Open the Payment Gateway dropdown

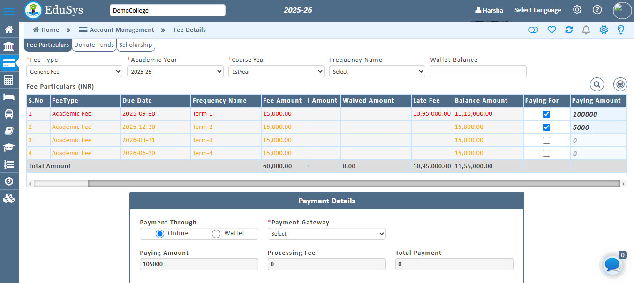(x=326, y=233)
